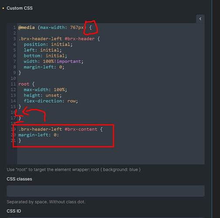Click the CSS ID label
Viewport: 220px width, 218px height.
[x=14, y=211]
